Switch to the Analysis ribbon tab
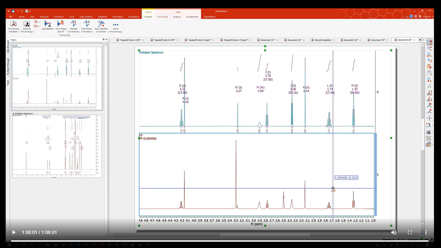 [x=177, y=16]
